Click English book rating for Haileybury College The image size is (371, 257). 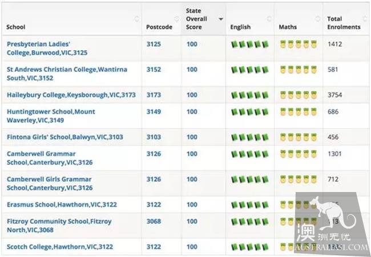tap(250, 95)
